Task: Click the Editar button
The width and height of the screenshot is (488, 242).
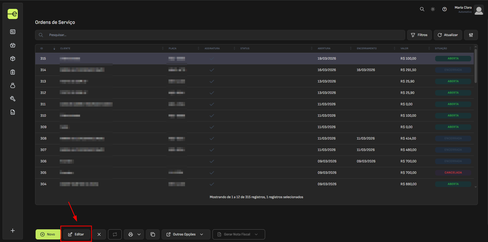Action: click(x=76, y=234)
